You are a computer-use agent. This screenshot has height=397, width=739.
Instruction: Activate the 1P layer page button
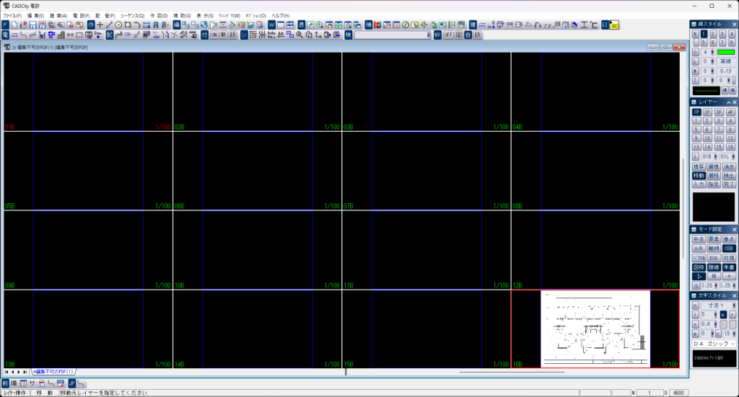pos(696,112)
